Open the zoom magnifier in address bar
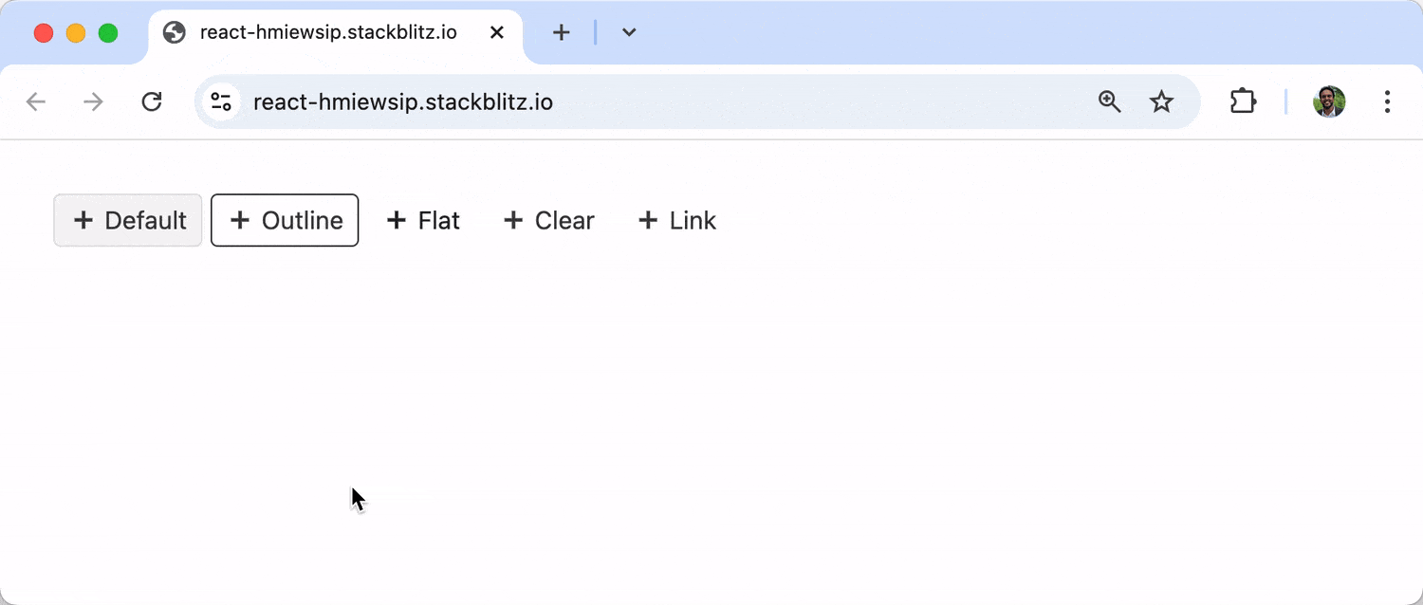 (1109, 101)
